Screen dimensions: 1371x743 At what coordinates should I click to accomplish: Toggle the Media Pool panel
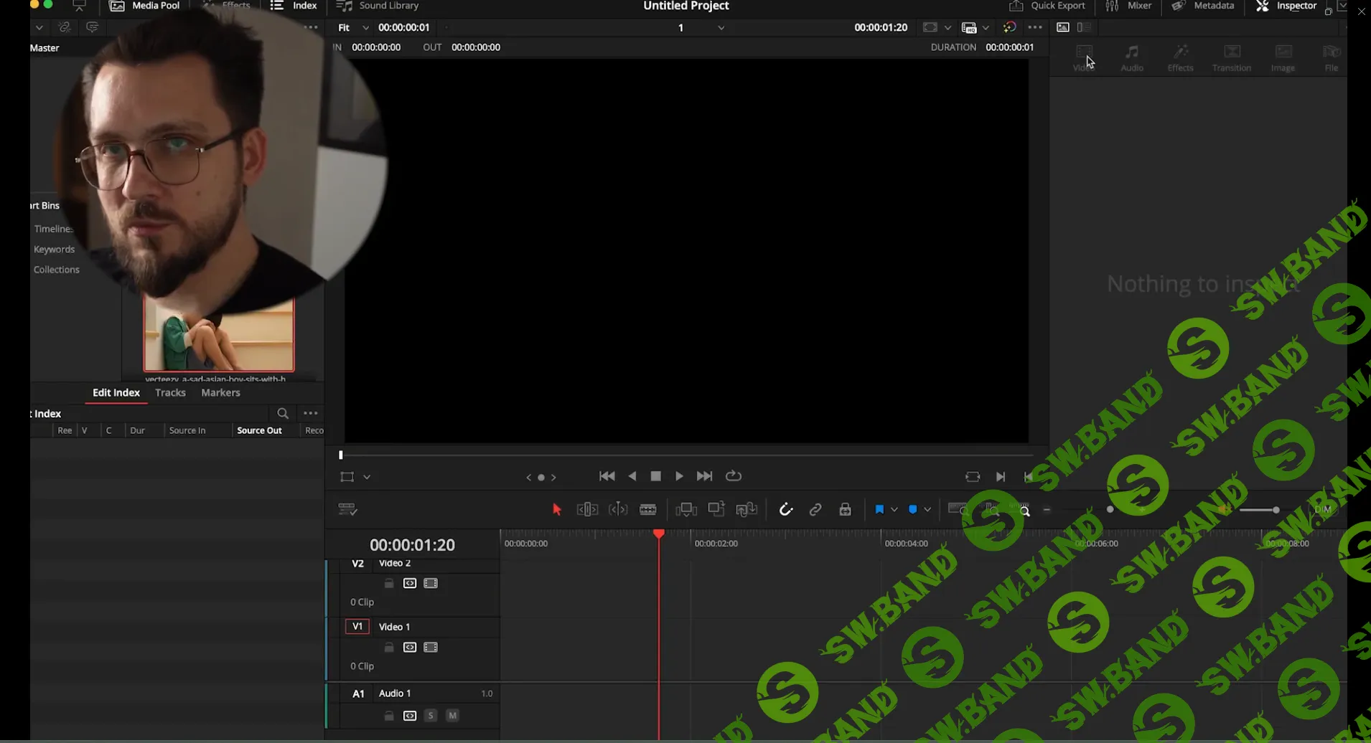pos(144,6)
